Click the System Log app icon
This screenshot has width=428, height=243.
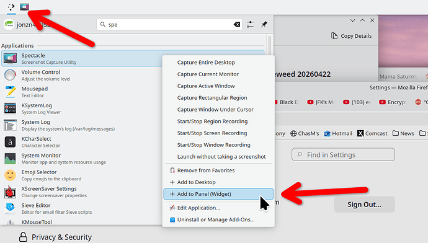(x=10, y=125)
